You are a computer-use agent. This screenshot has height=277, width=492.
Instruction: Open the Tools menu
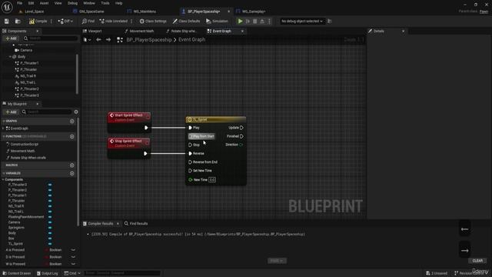coord(105,3)
